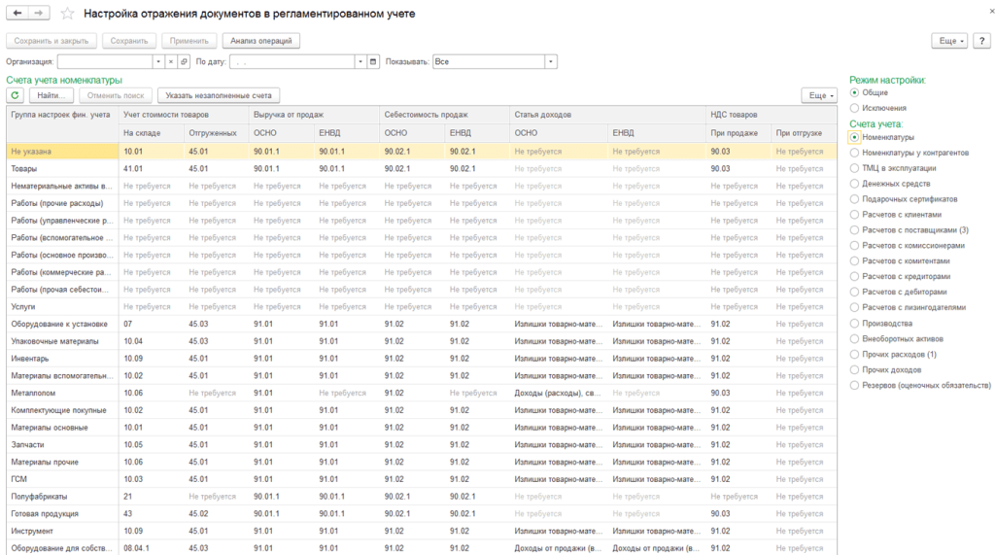This screenshot has height=555, width=995.
Task: Click the forward navigation arrow
Action: click(38, 14)
